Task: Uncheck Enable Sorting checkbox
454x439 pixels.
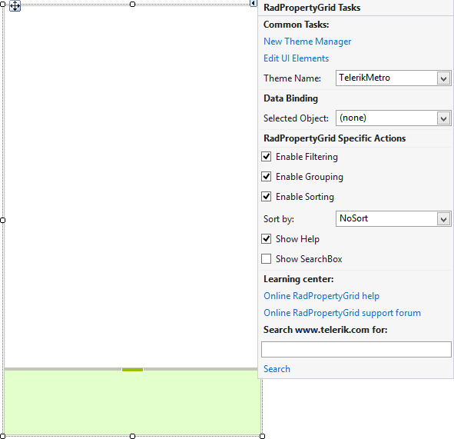Action: 266,197
